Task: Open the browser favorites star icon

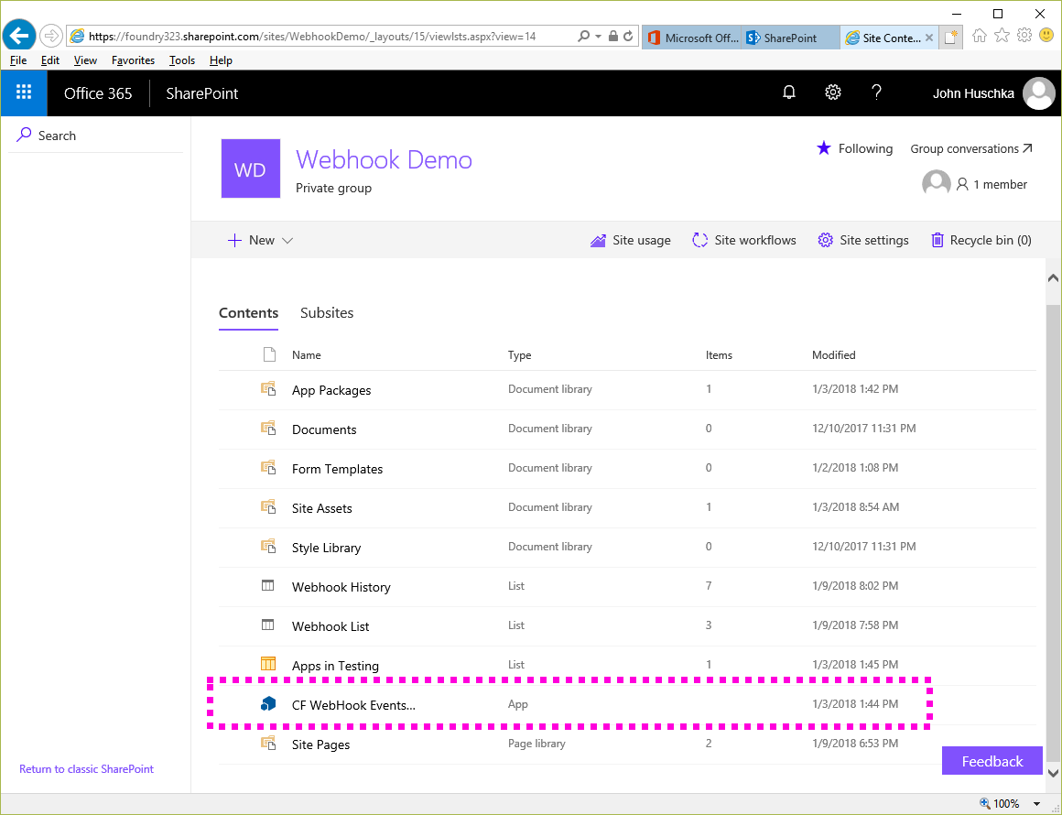Action: (1002, 35)
